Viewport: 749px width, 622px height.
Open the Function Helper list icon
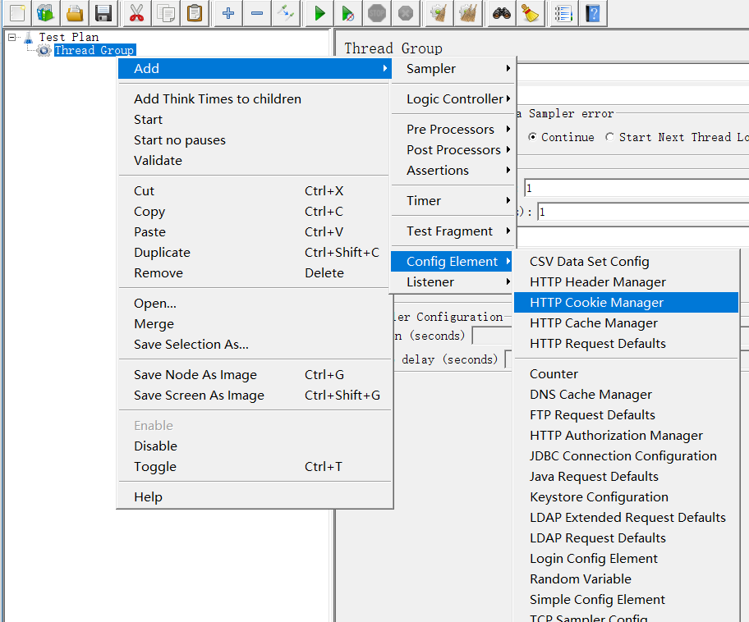[x=564, y=13]
